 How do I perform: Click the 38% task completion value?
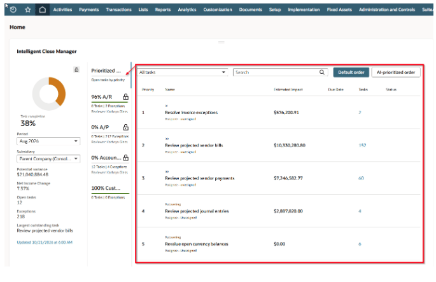pyautogui.click(x=28, y=123)
